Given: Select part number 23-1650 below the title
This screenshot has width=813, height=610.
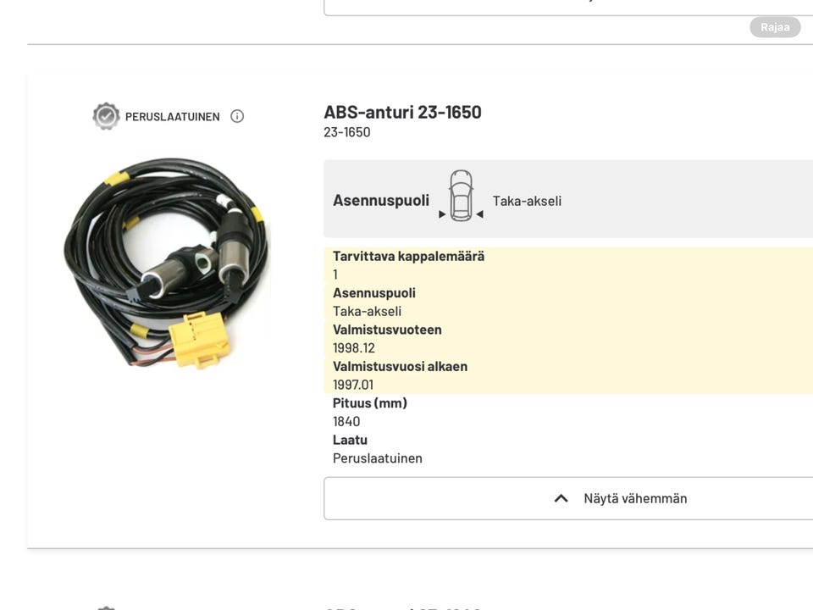Looking at the screenshot, I should pyautogui.click(x=347, y=132).
